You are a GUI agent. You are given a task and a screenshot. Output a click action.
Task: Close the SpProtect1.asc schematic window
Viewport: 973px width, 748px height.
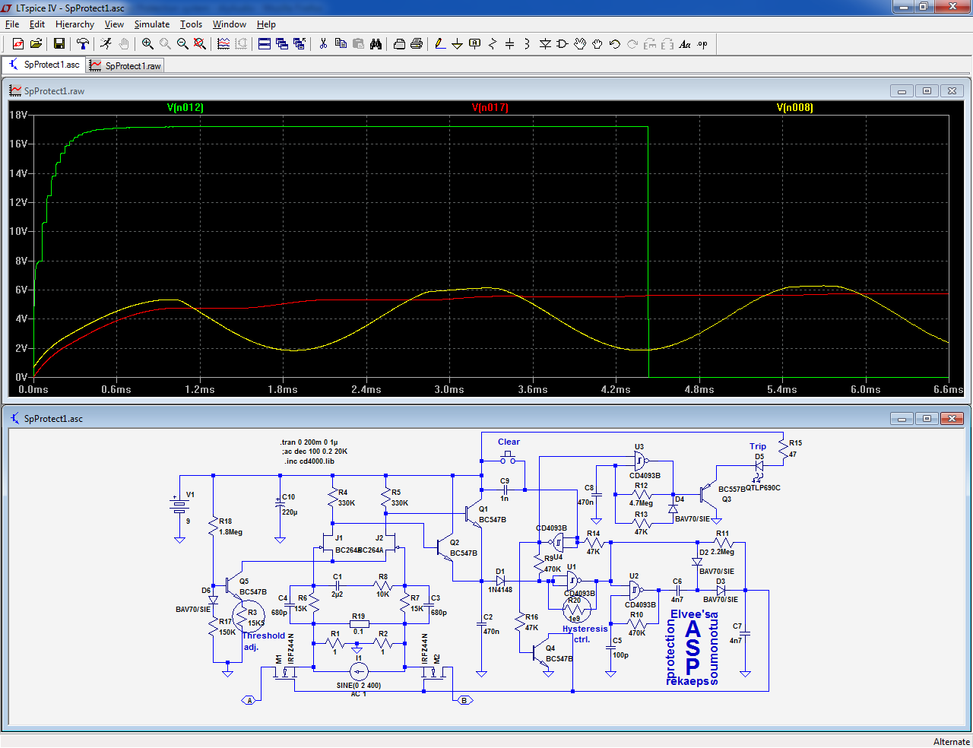(952, 418)
